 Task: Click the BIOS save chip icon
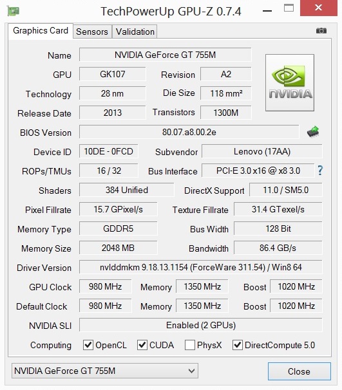tap(313, 131)
